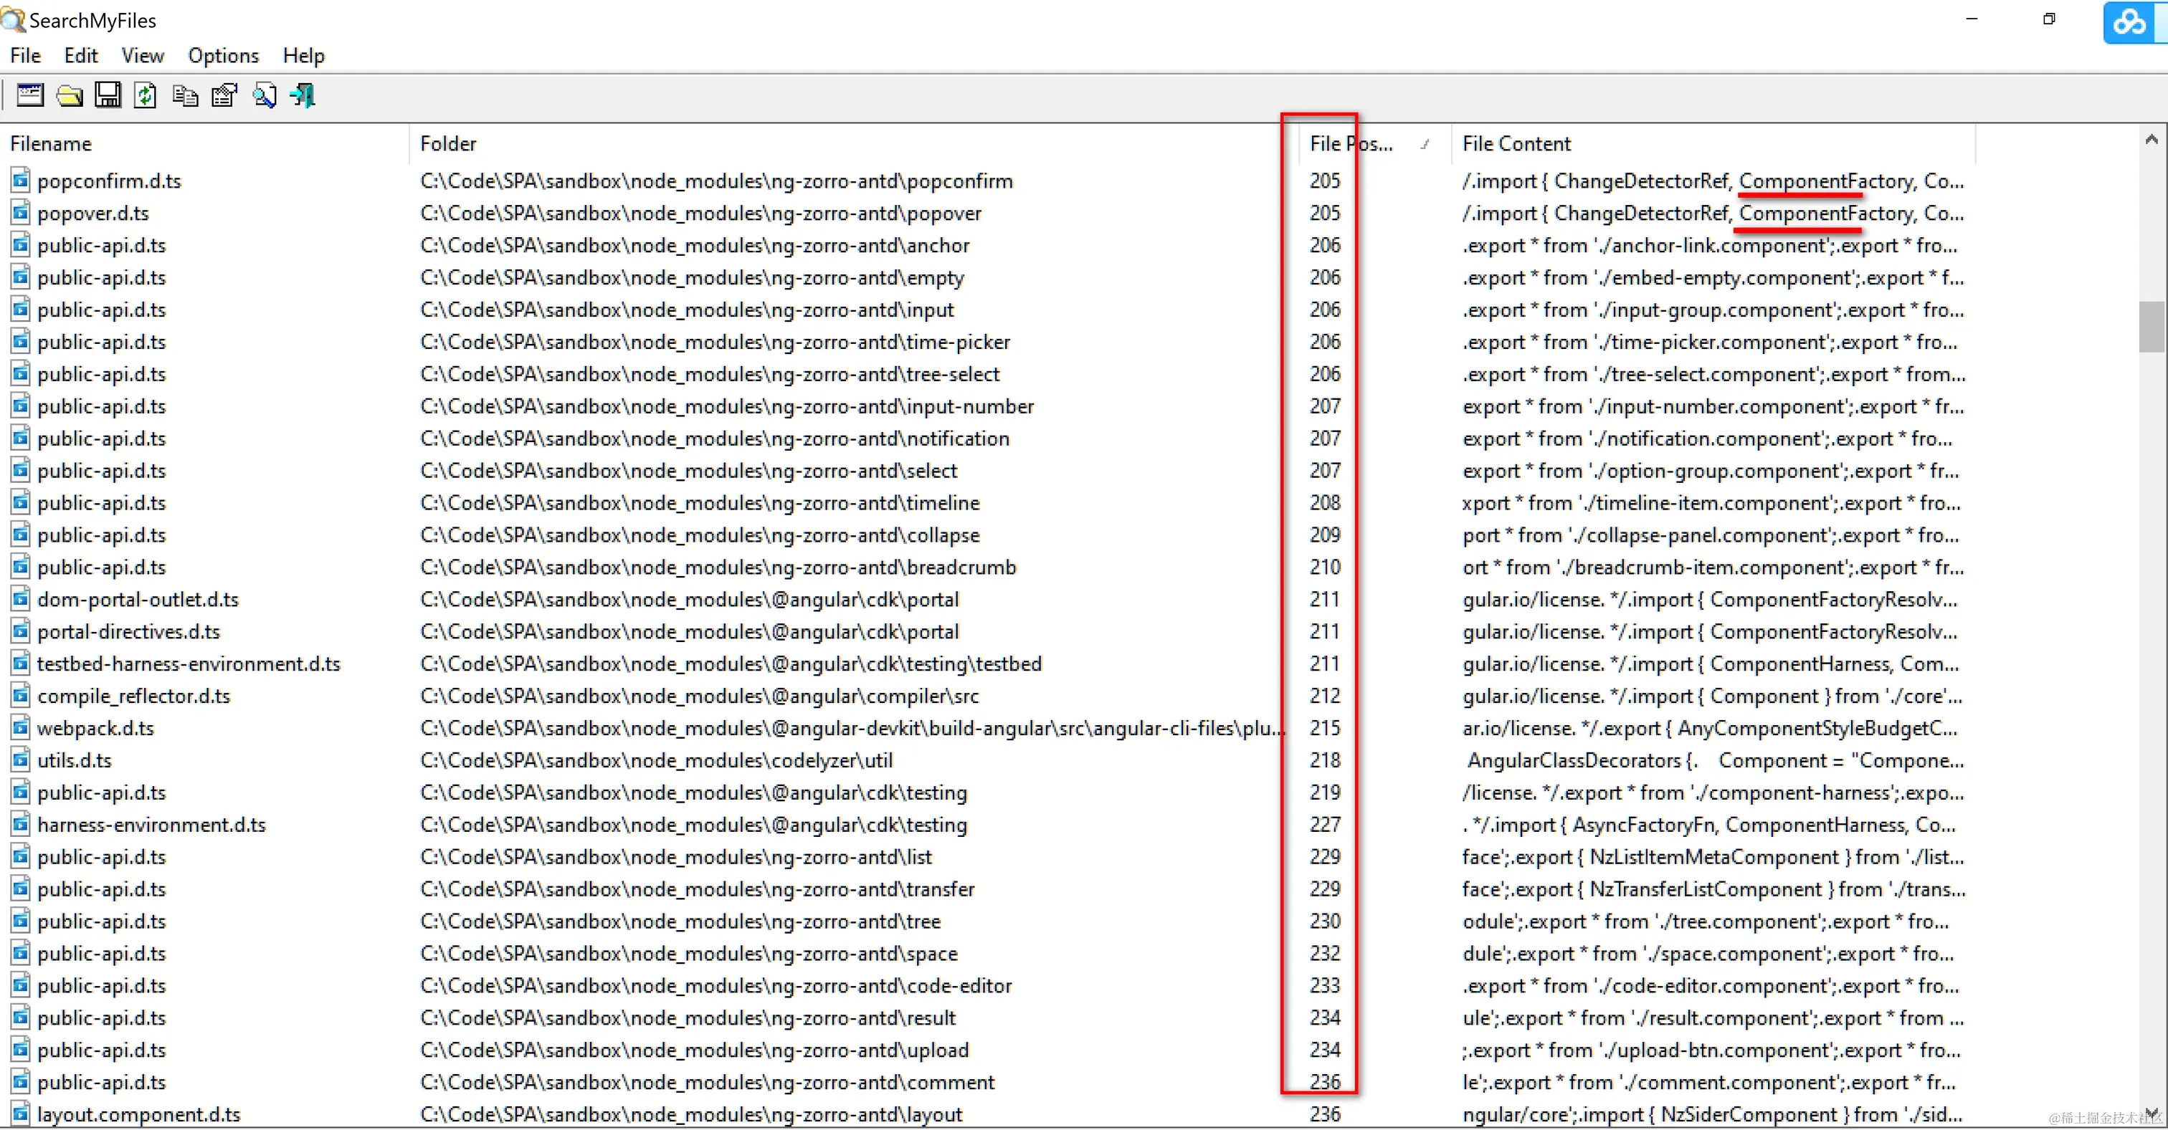Open the View menu
The image size is (2168, 1130).
point(142,55)
